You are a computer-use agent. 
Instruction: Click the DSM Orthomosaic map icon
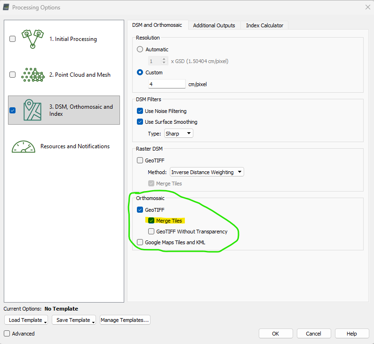(32, 110)
